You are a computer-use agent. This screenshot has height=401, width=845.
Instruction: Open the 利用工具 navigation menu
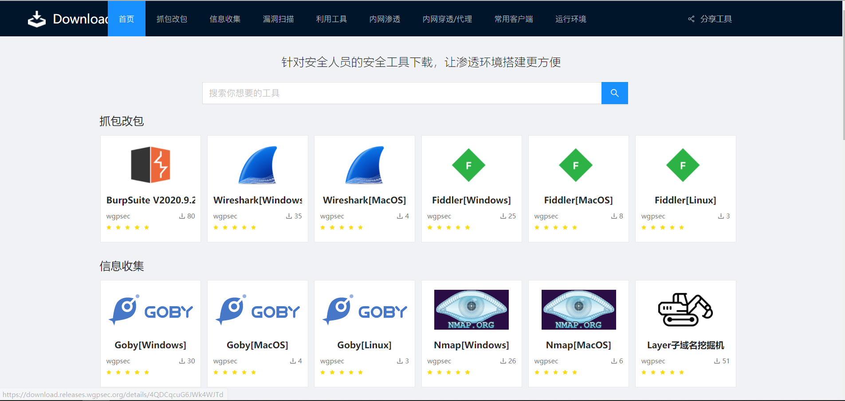tap(331, 19)
